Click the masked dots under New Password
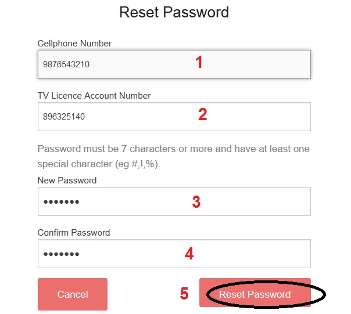Screen dimensions: 351x314 (x=61, y=202)
